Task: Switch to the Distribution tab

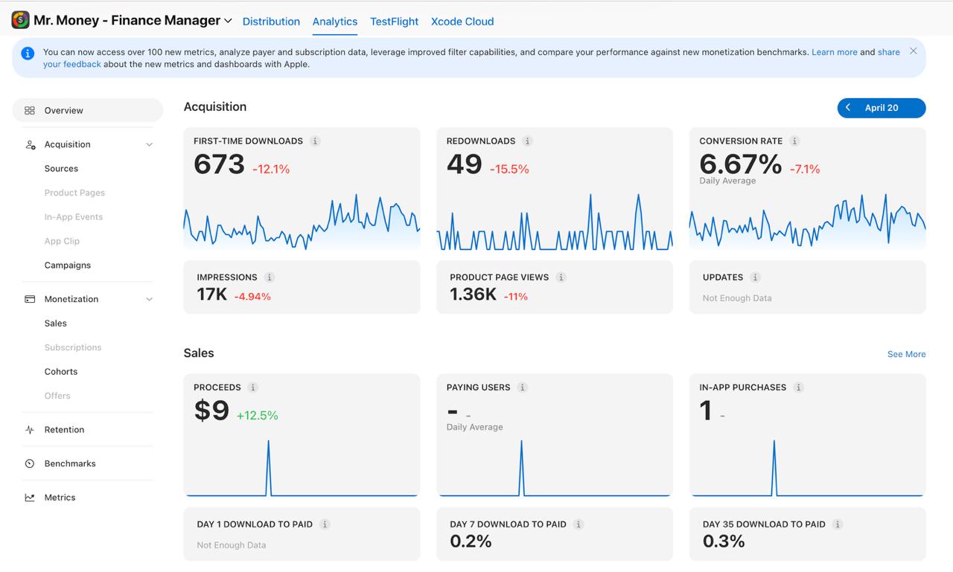Action: click(271, 22)
